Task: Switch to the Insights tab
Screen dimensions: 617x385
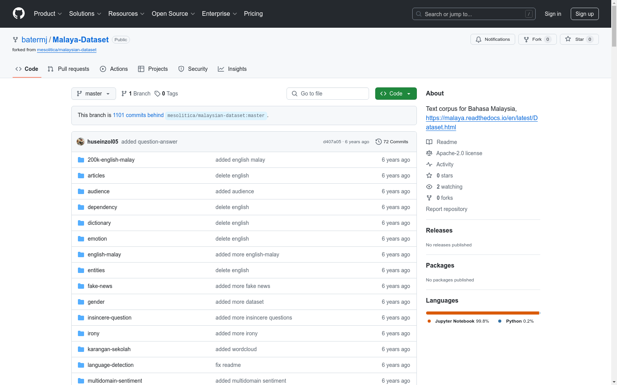Action: [x=232, y=69]
